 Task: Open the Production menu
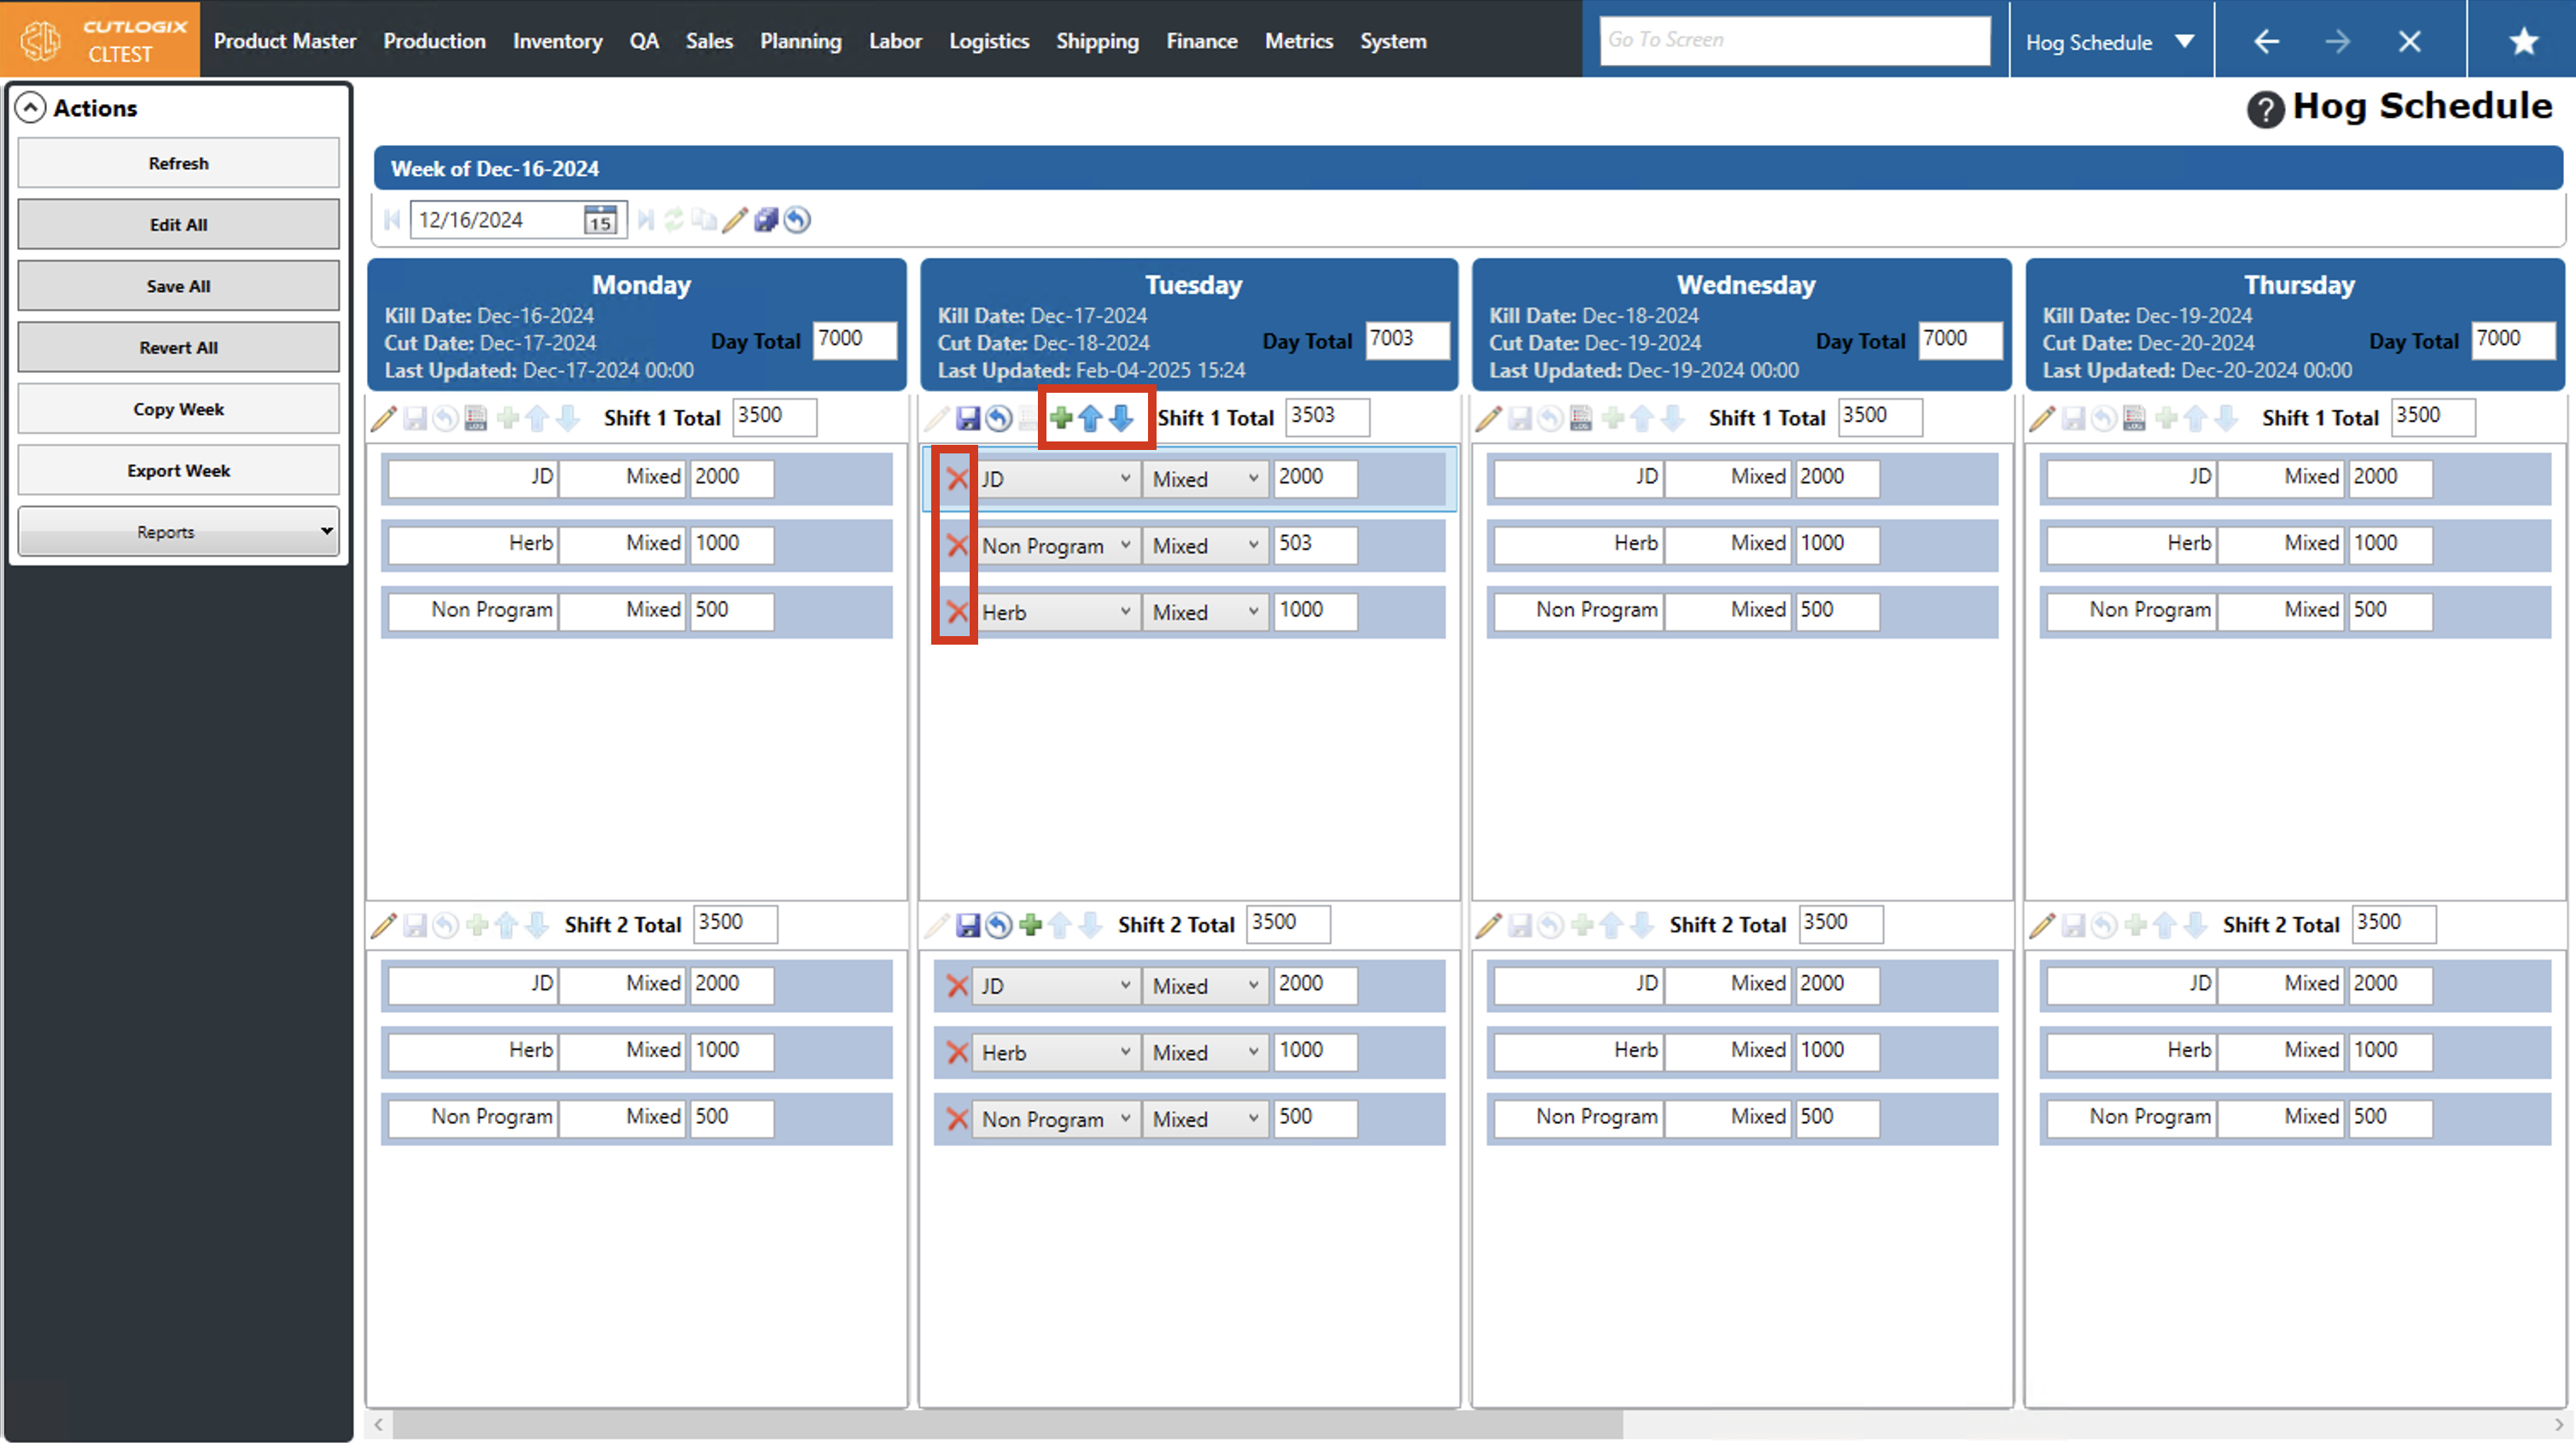coord(434,41)
